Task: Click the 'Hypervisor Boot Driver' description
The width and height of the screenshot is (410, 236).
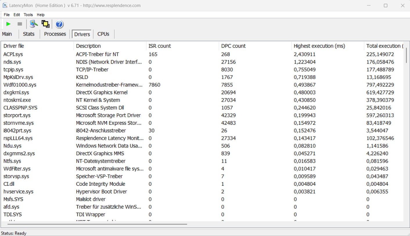Action: click(x=101, y=192)
